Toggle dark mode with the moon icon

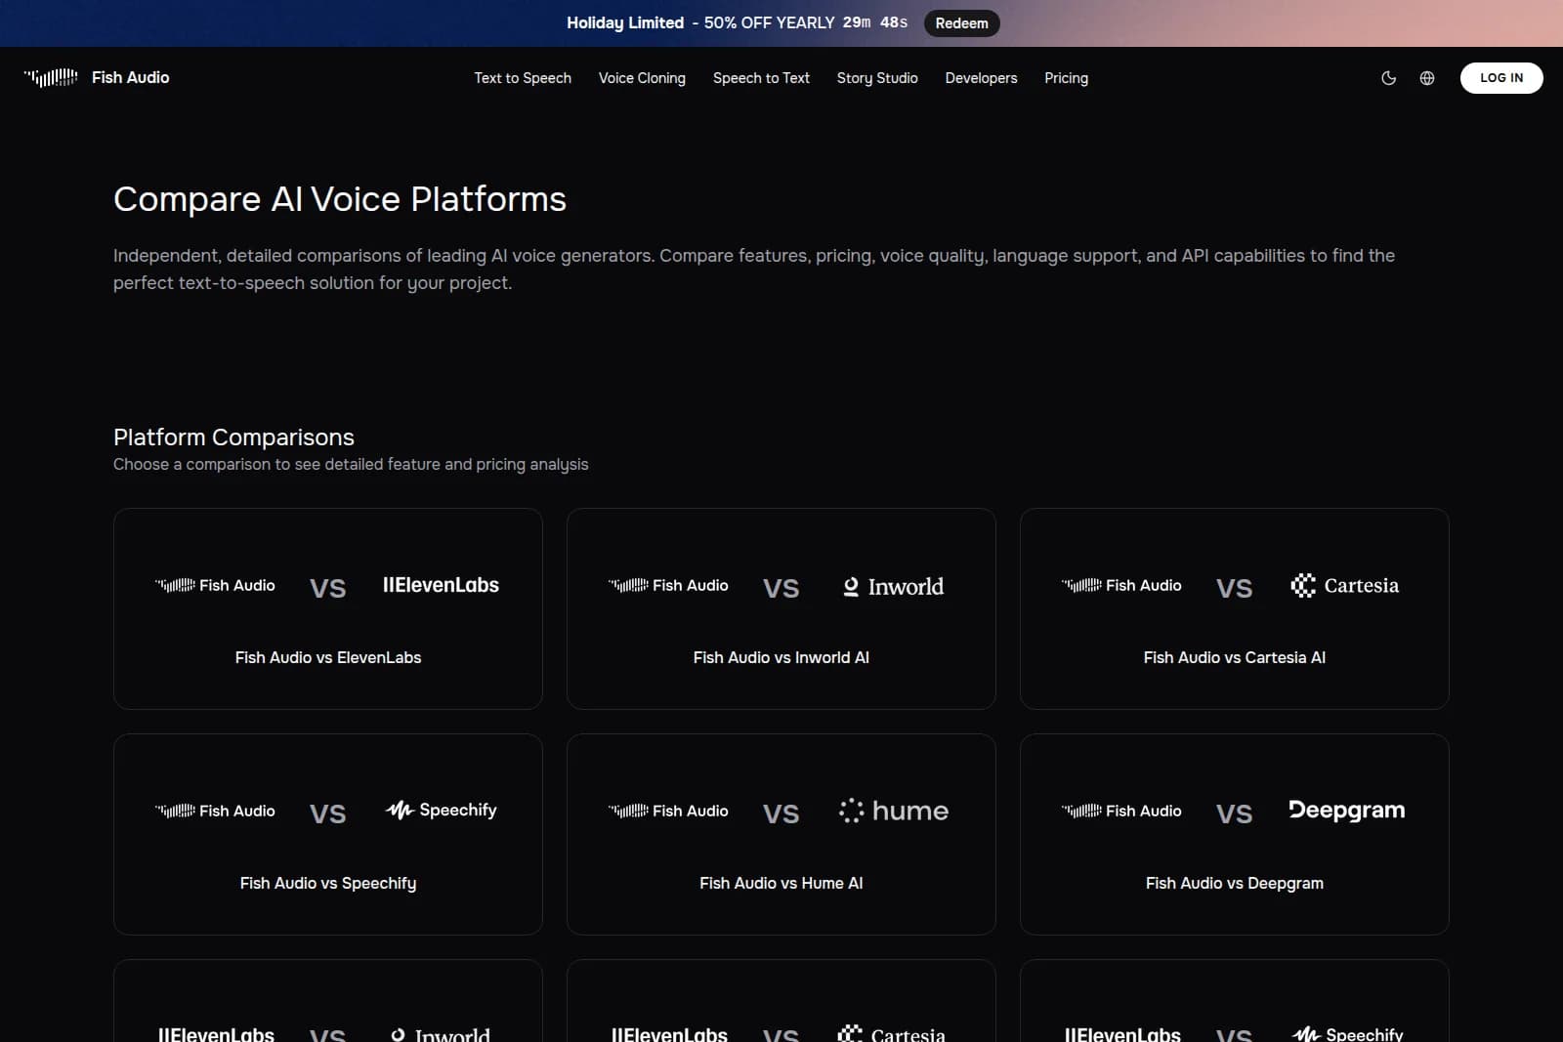point(1388,78)
